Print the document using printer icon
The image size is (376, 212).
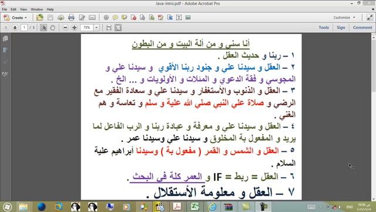click(x=71, y=17)
